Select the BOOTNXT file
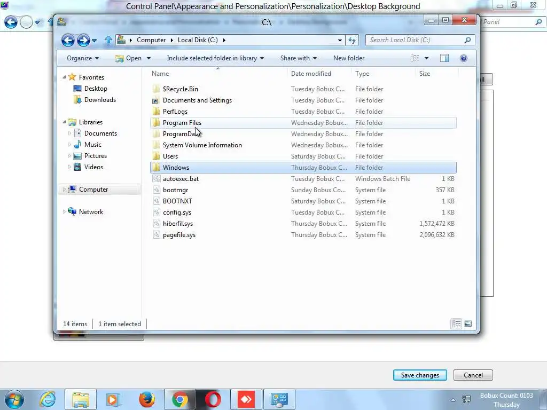 click(303, 201)
